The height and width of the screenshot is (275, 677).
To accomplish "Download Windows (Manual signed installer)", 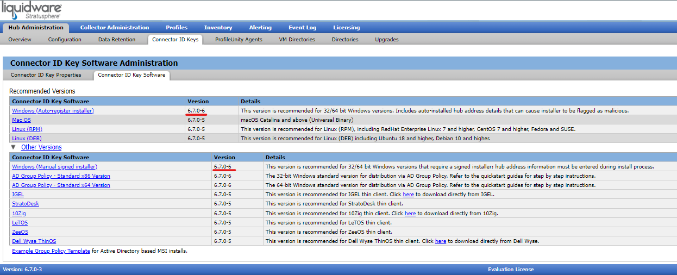I will 55,167.
